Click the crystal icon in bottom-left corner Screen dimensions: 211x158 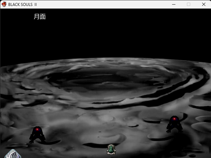click(x=13, y=154)
